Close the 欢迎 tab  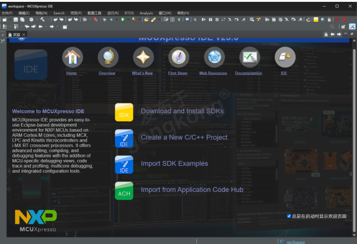[24, 35]
